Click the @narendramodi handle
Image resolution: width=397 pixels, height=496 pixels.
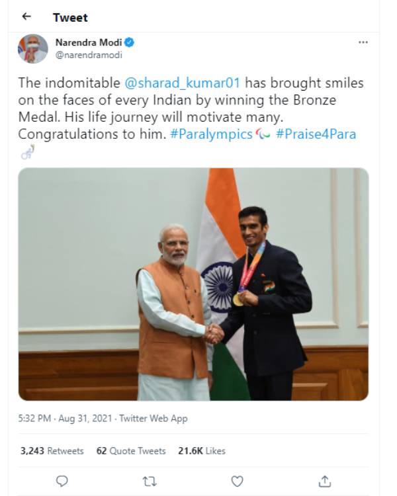(x=89, y=55)
